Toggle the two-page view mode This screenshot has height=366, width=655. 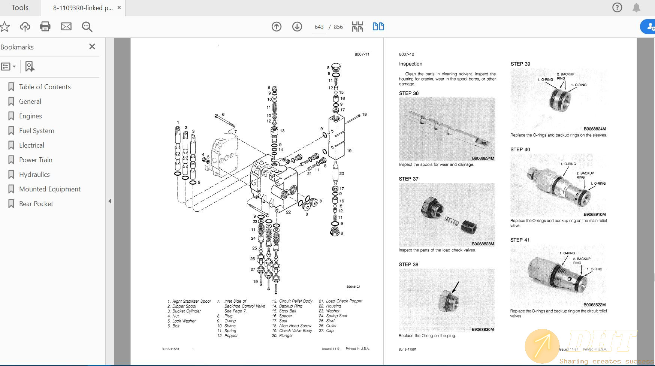378,27
